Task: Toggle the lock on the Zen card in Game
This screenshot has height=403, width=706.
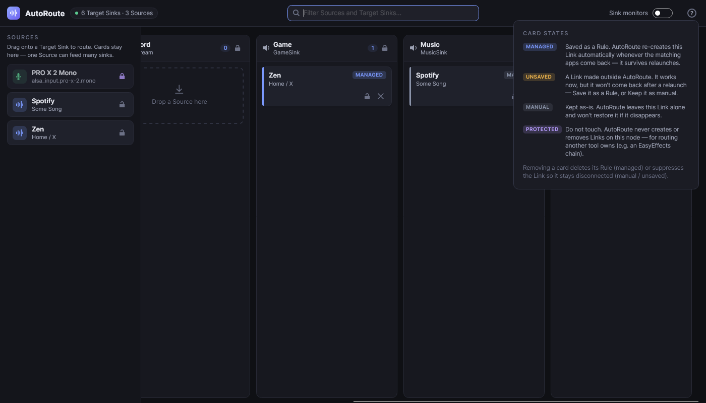Action: (367, 96)
